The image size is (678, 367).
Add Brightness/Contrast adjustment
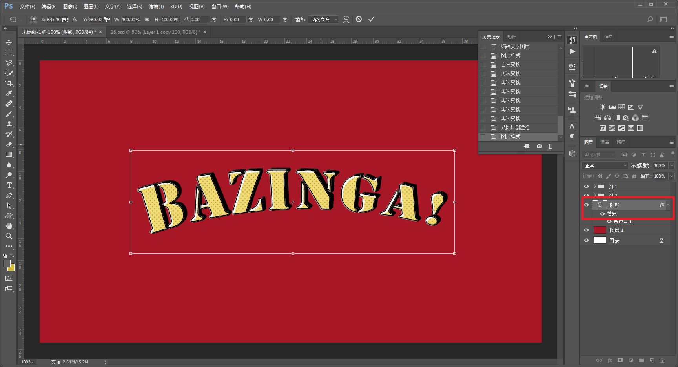(602, 107)
